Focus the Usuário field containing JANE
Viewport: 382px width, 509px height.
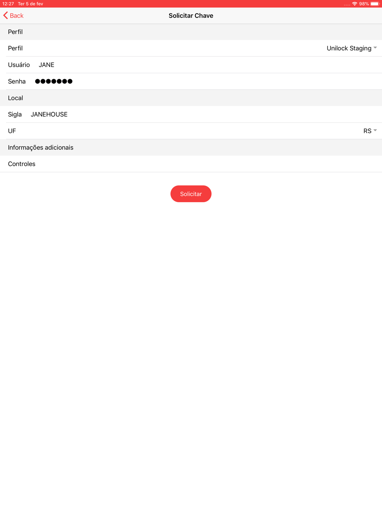(x=191, y=65)
